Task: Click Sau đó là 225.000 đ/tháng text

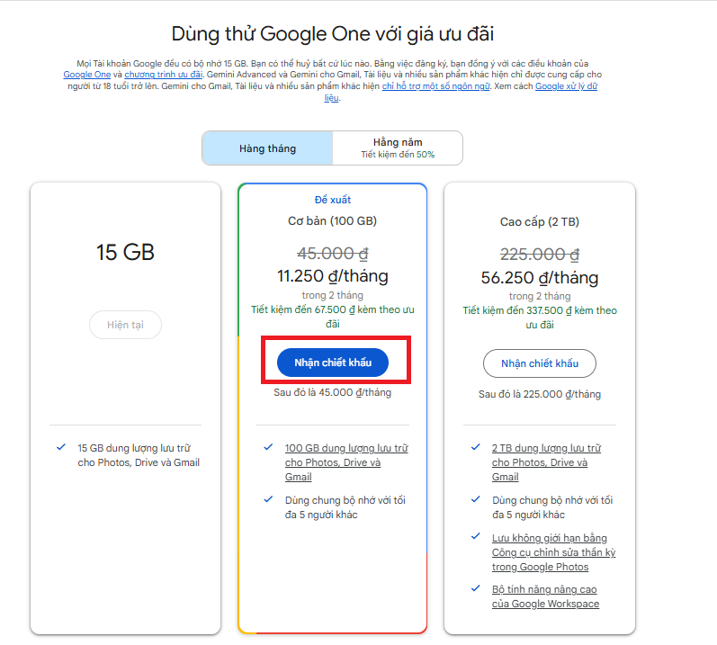Action: pos(540,394)
